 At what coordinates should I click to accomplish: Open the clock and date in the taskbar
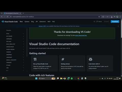pyautogui.click(x=116, y=78)
